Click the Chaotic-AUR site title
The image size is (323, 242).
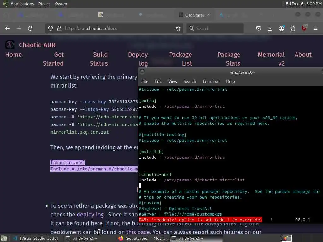click(x=37, y=45)
